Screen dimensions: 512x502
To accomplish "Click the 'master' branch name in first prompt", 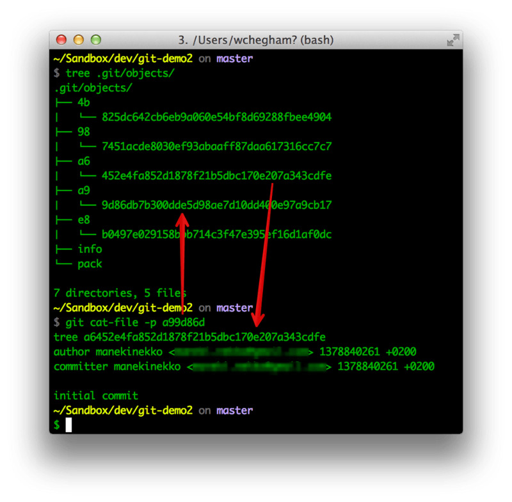I will 234,59.
